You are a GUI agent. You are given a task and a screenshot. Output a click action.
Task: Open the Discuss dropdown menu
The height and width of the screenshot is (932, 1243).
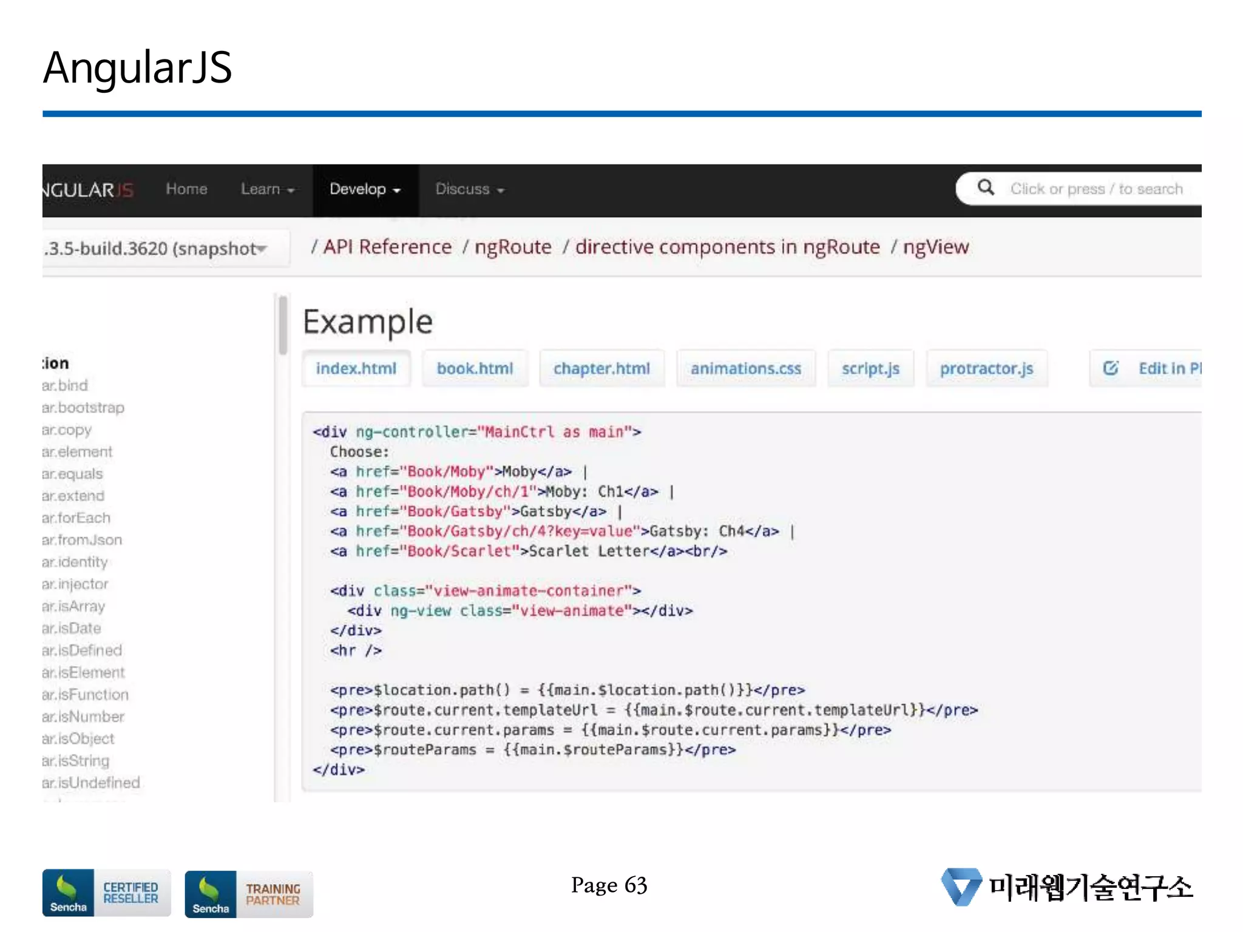coord(470,189)
